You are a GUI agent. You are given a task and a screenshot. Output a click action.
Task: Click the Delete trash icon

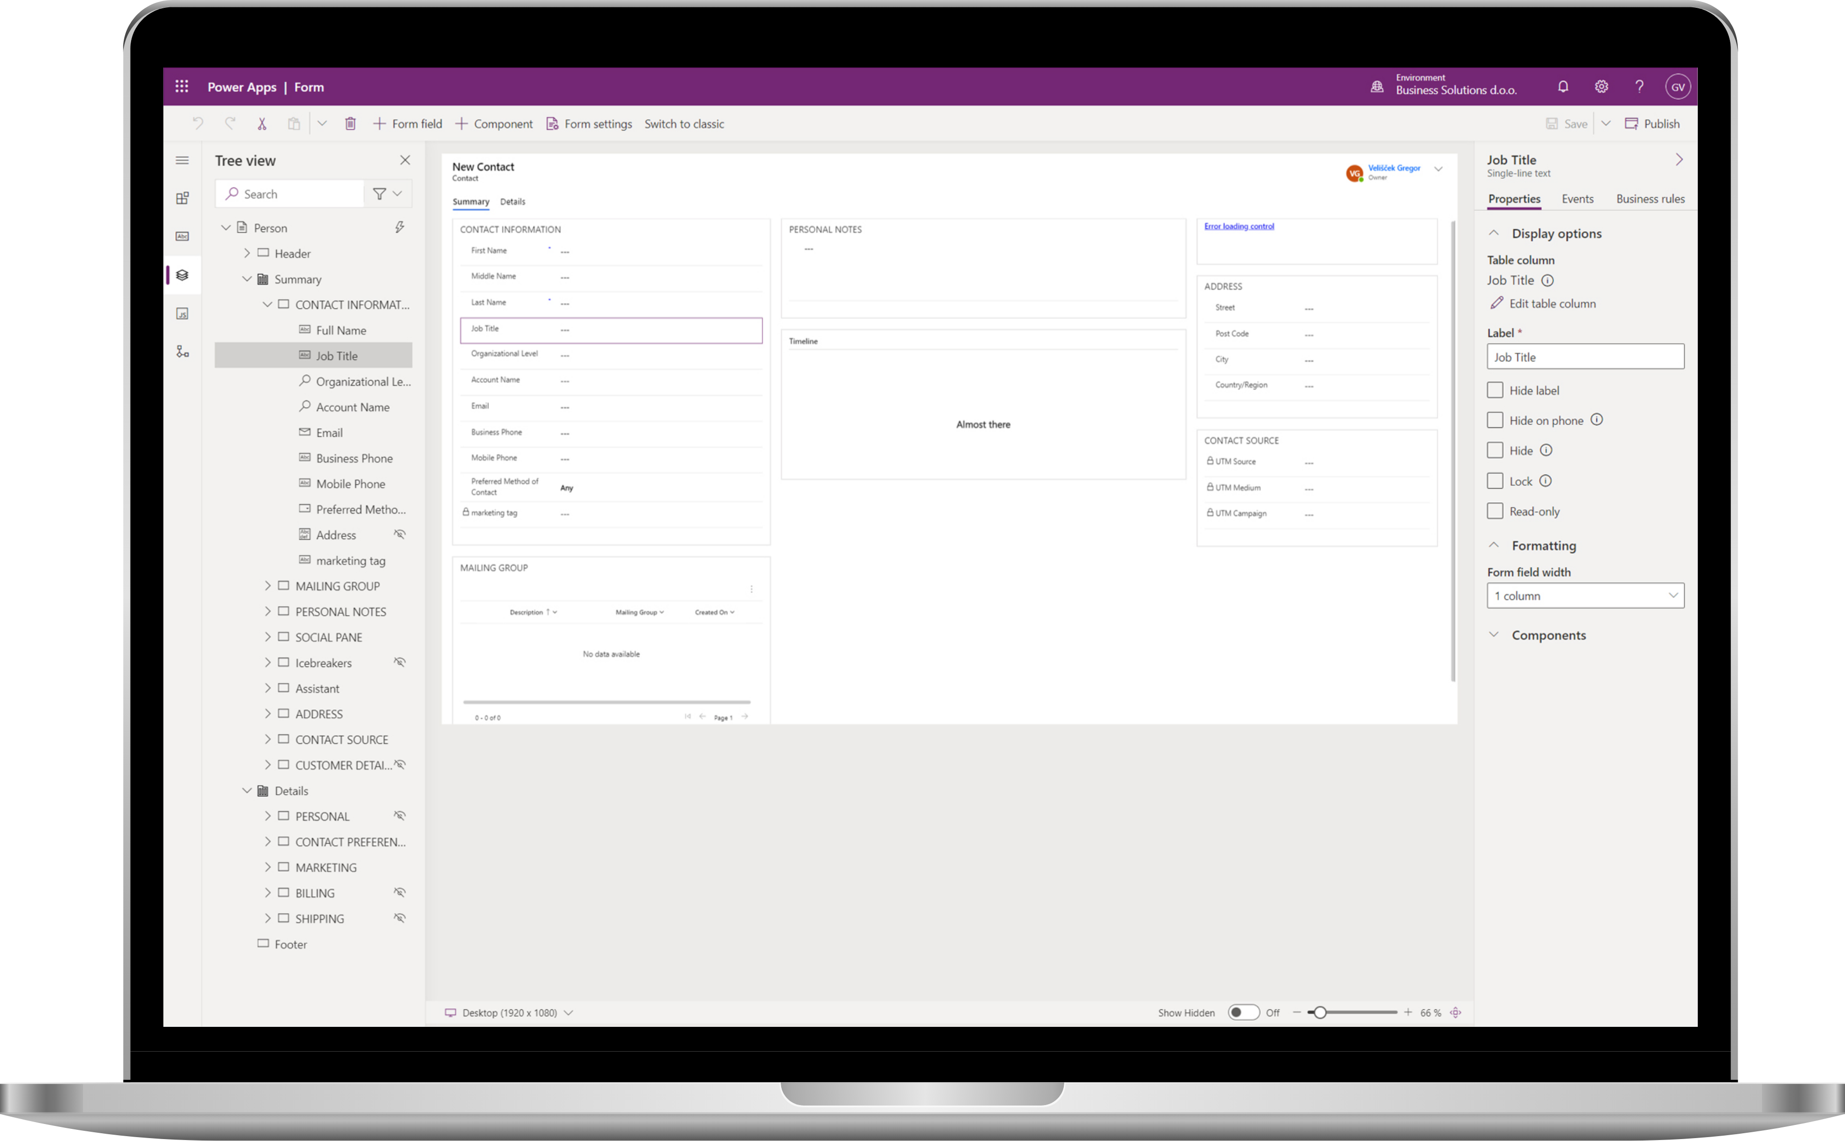coord(350,123)
